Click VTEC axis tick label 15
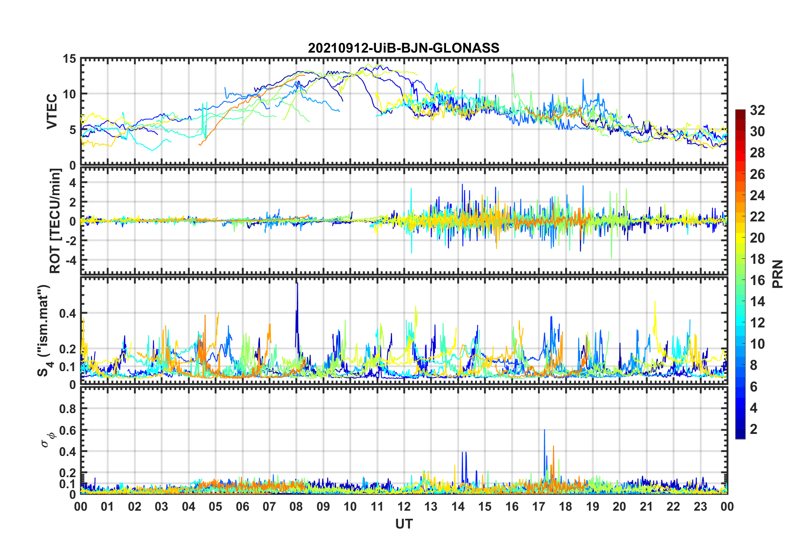 [x=69, y=59]
